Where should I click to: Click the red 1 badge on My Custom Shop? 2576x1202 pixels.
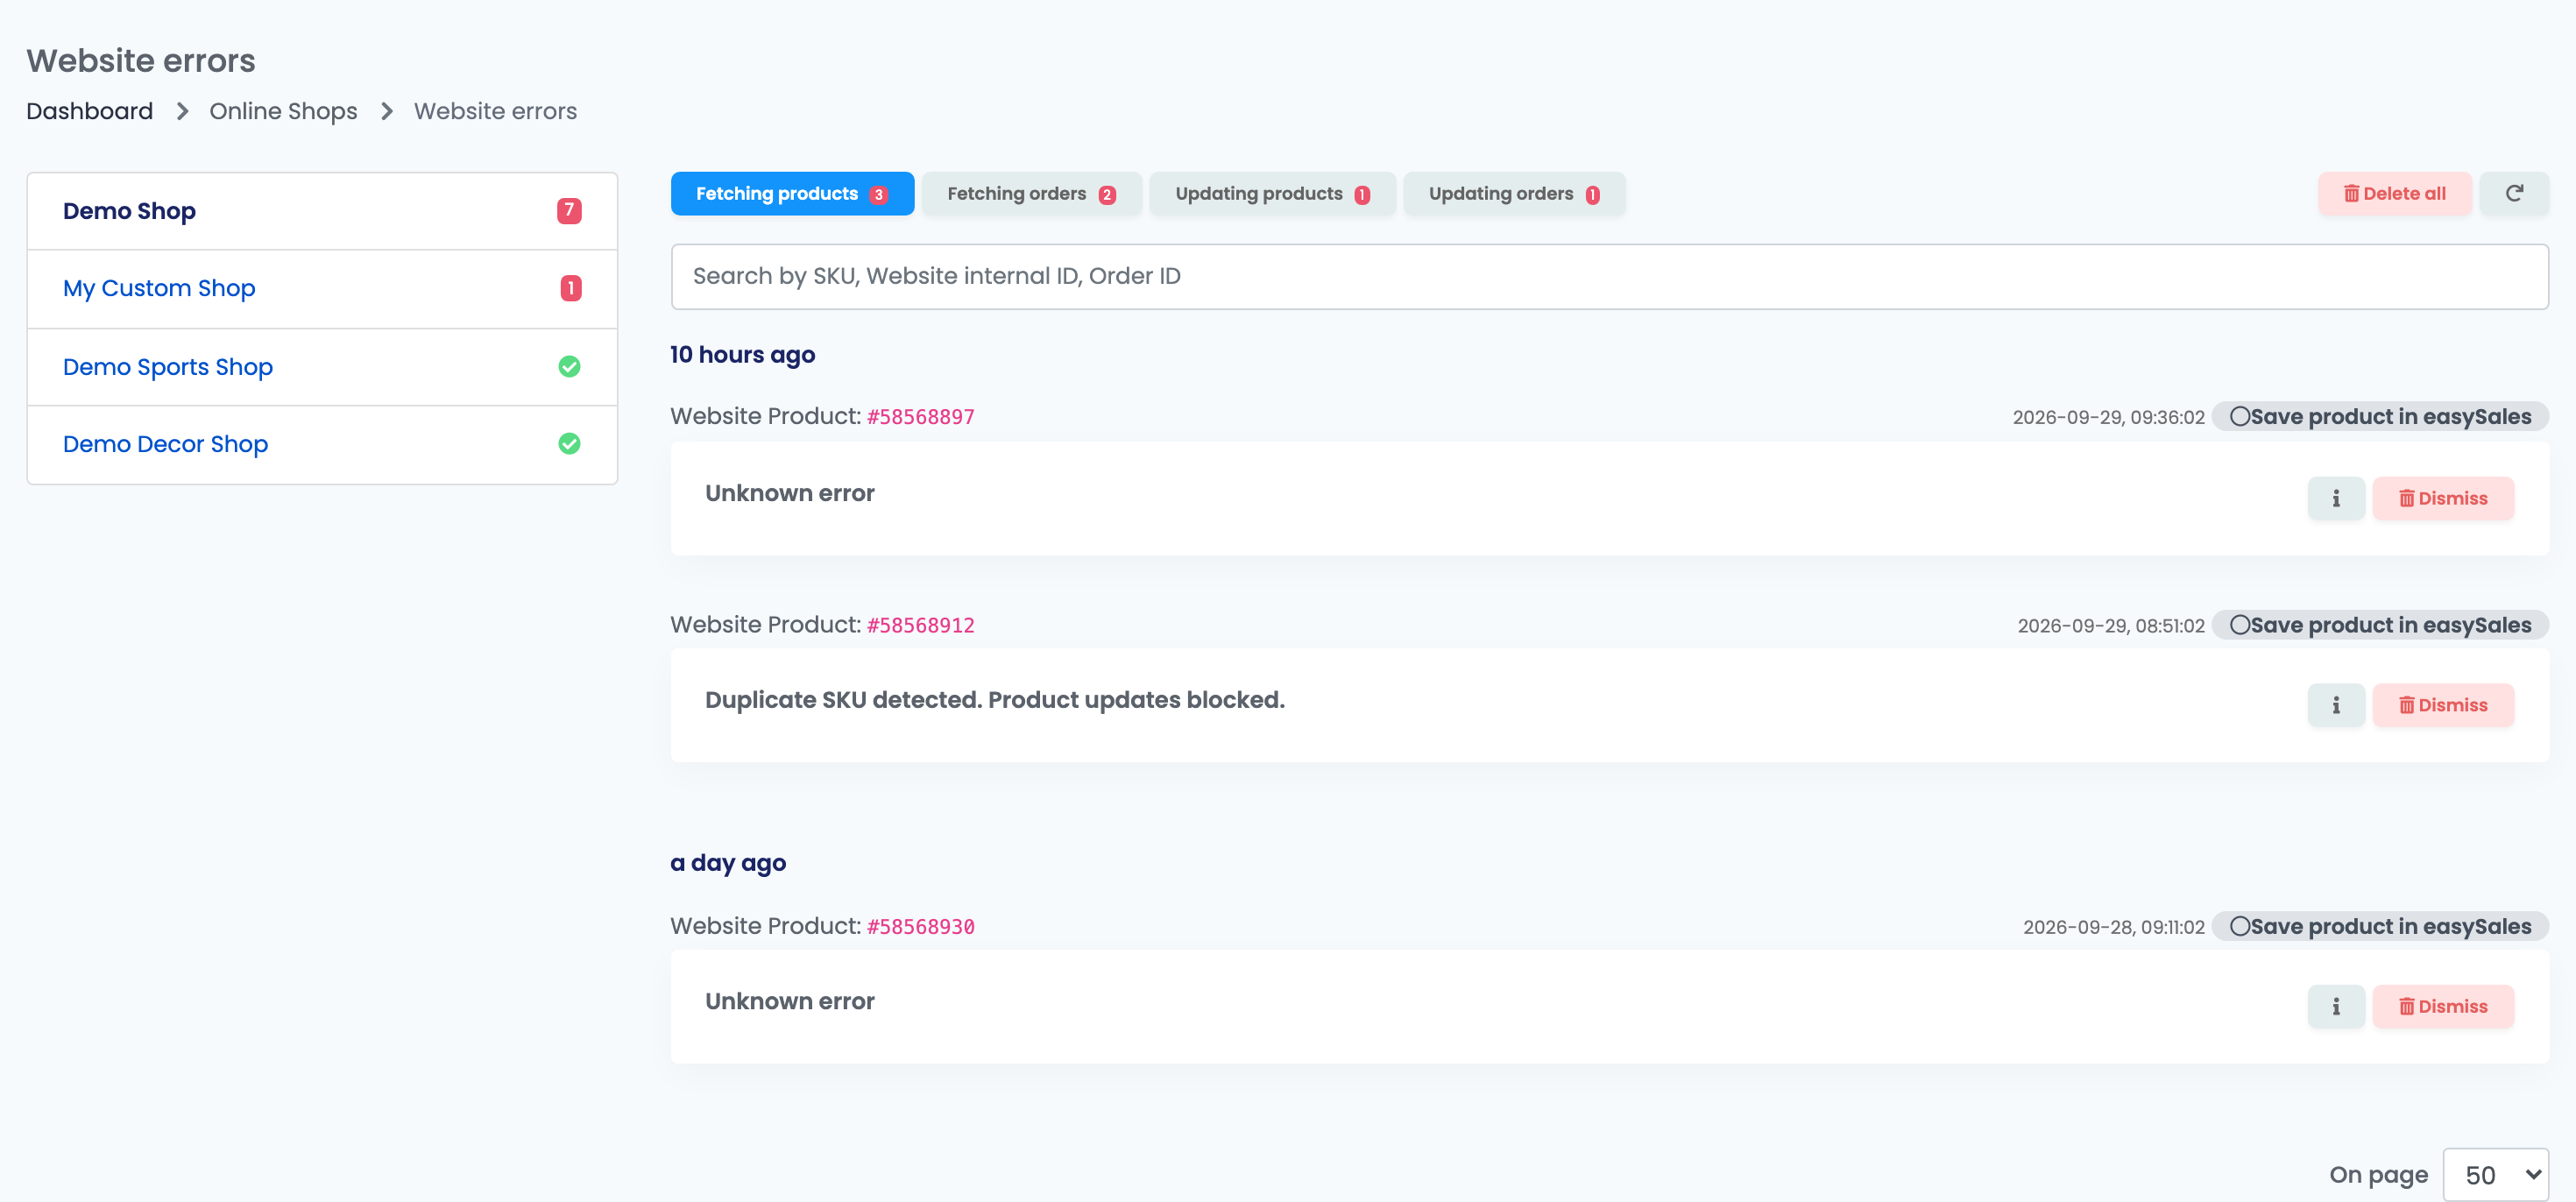(570, 288)
